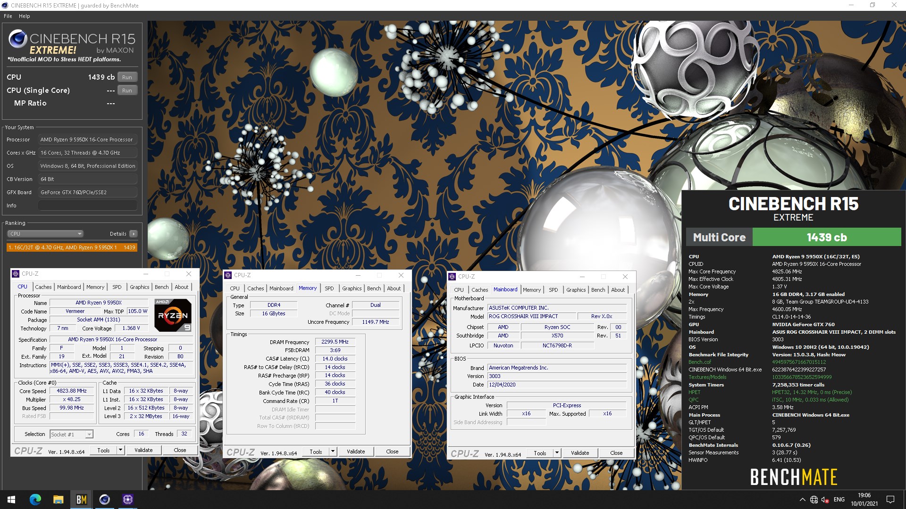Switch to Cinebench taskbar icon
Image resolution: width=906 pixels, height=509 pixels.
pos(104,500)
